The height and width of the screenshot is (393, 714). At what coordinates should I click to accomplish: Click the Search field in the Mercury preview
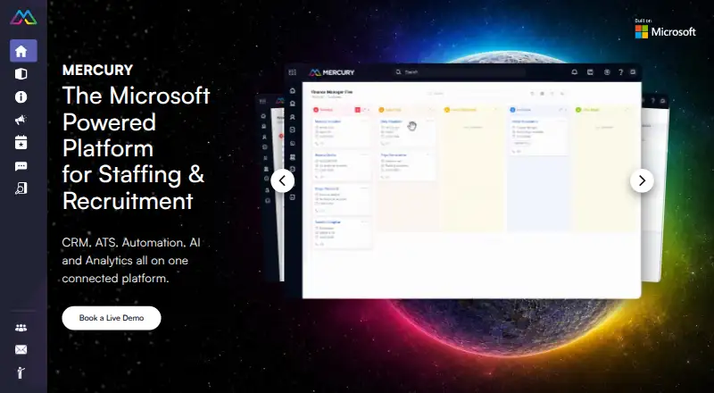(x=459, y=72)
